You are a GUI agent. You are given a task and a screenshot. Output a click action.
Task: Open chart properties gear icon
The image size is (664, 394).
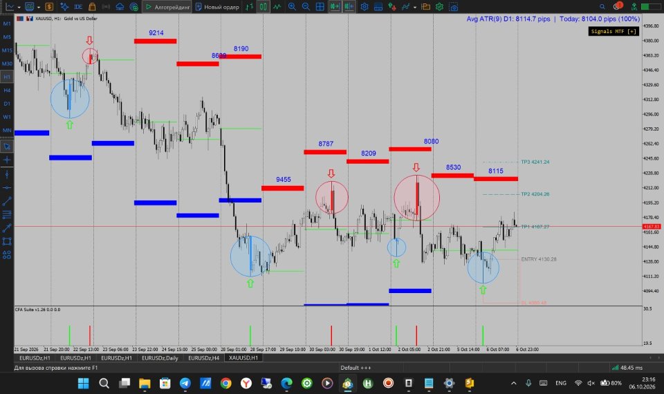point(365,7)
